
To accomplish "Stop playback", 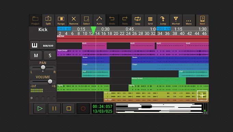I will point(69,108).
